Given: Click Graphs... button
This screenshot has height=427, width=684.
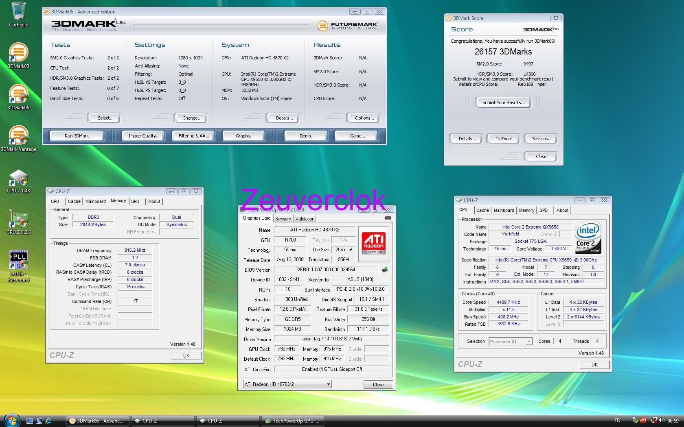Looking at the screenshot, I should 244,136.
